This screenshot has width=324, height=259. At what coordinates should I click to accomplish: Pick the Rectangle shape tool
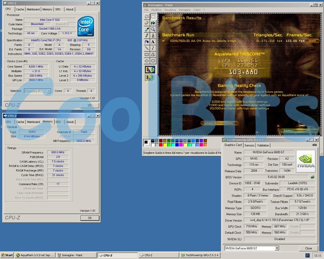(x=147, y=54)
